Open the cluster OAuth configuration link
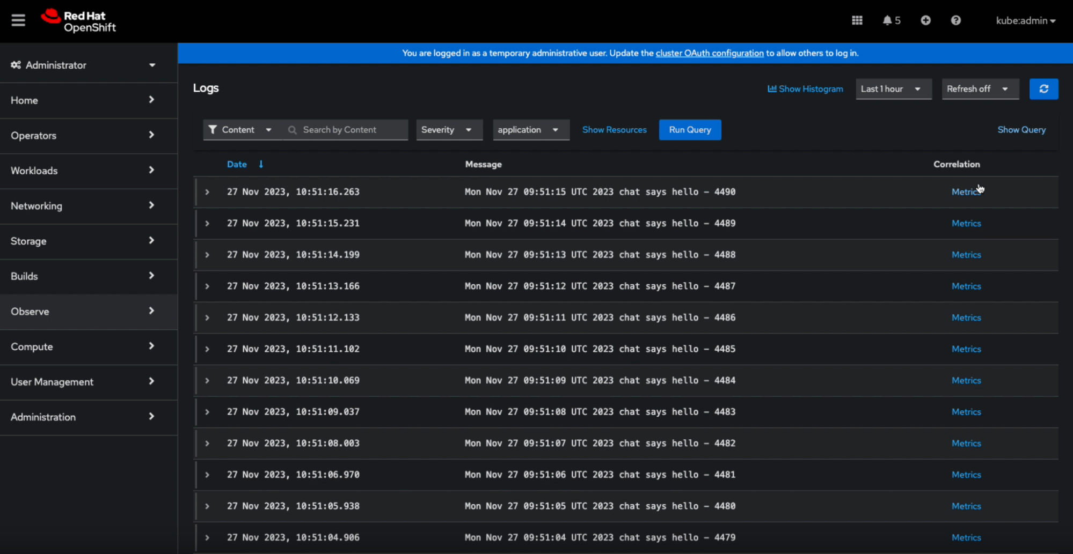Screen dimensions: 1073x554 (x=709, y=53)
